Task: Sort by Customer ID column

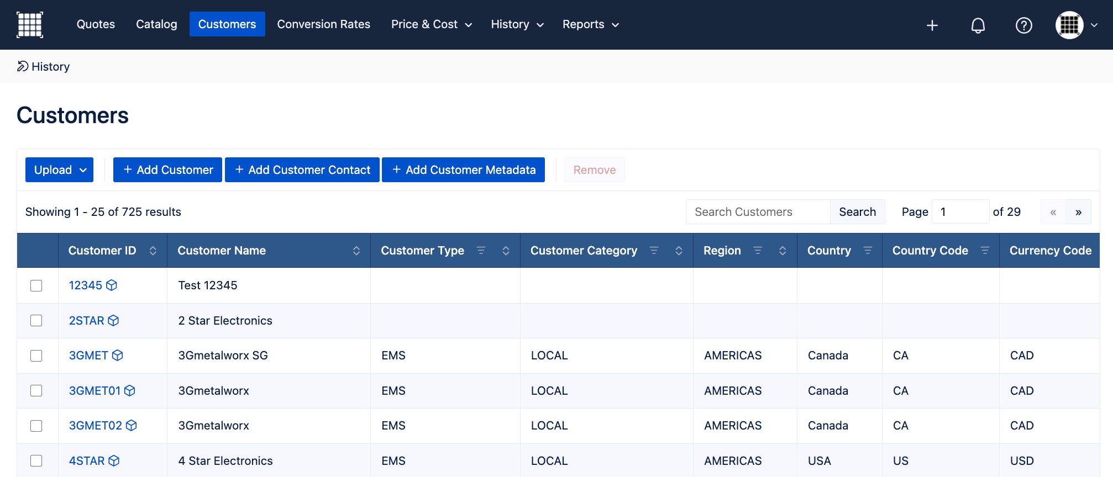Action: pos(153,251)
